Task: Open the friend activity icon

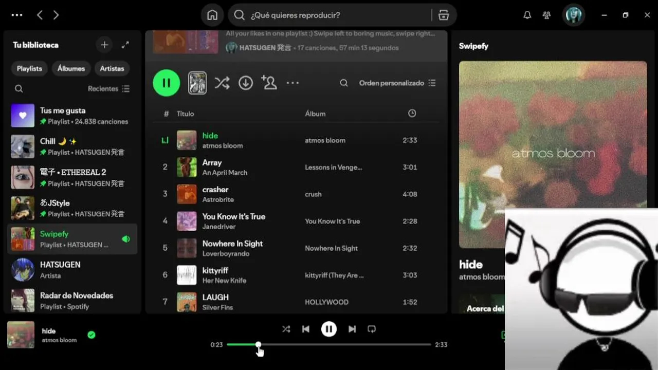Action: click(x=546, y=15)
